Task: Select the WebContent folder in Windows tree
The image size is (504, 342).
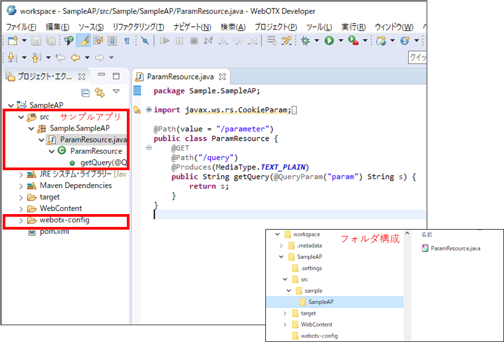Action: click(316, 324)
